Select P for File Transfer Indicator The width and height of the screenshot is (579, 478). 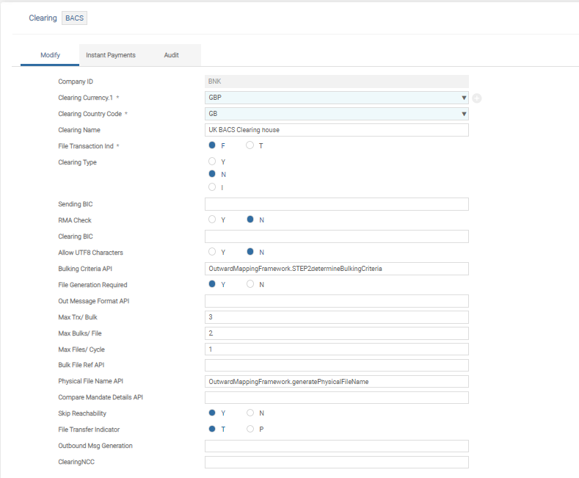tap(250, 429)
